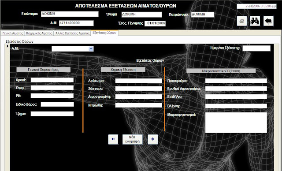The image size is (282, 171).
Task: Click the Γενικοί Χαρακτήρες section header
Action: pos(43,70)
